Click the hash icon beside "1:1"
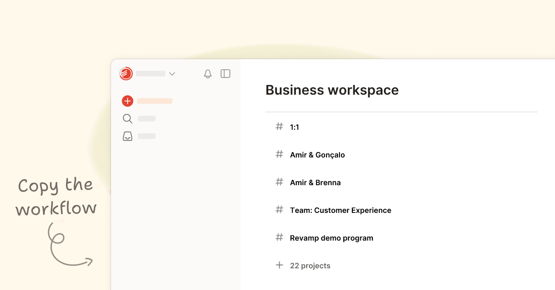The image size is (555, 290). pyautogui.click(x=279, y=127)
